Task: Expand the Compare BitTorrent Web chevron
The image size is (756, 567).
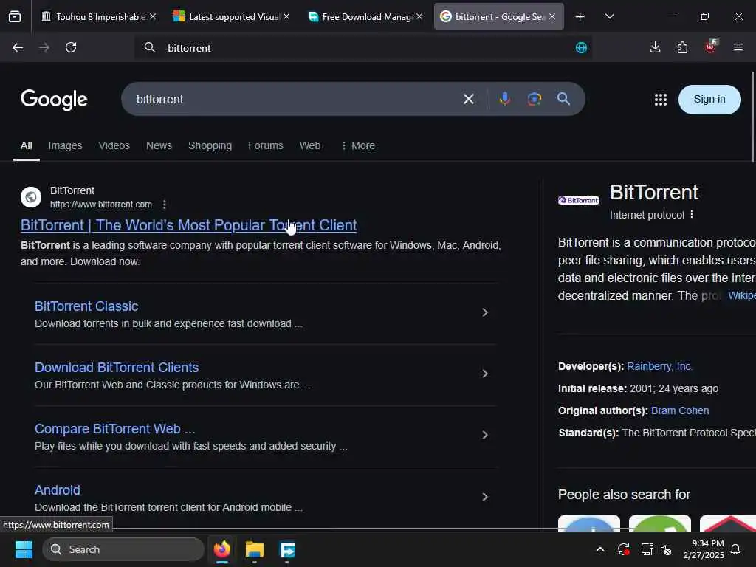Action: click(485, 435)
